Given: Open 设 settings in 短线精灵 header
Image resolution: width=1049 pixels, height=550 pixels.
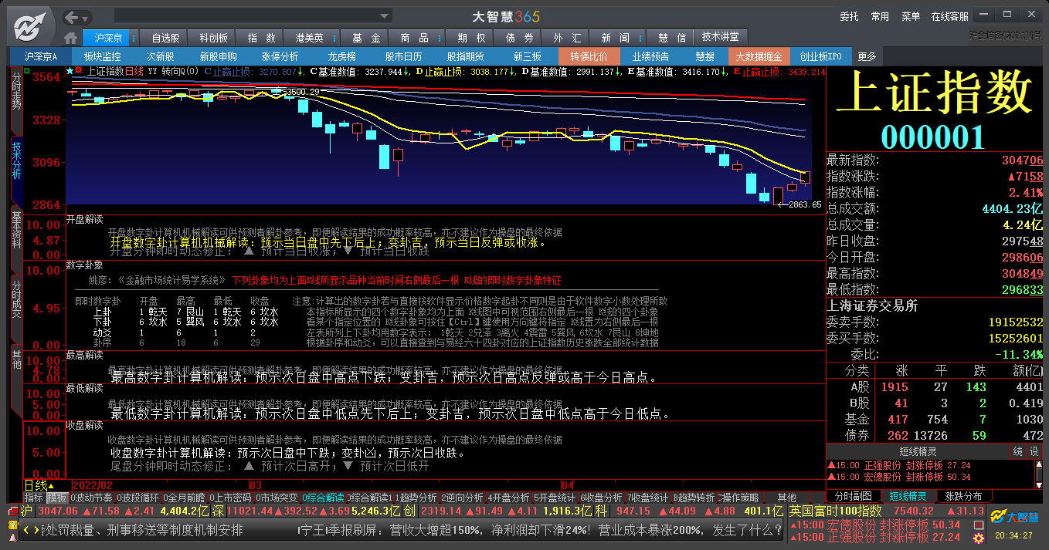Looking at the screenshot, I should point(1034,451).
